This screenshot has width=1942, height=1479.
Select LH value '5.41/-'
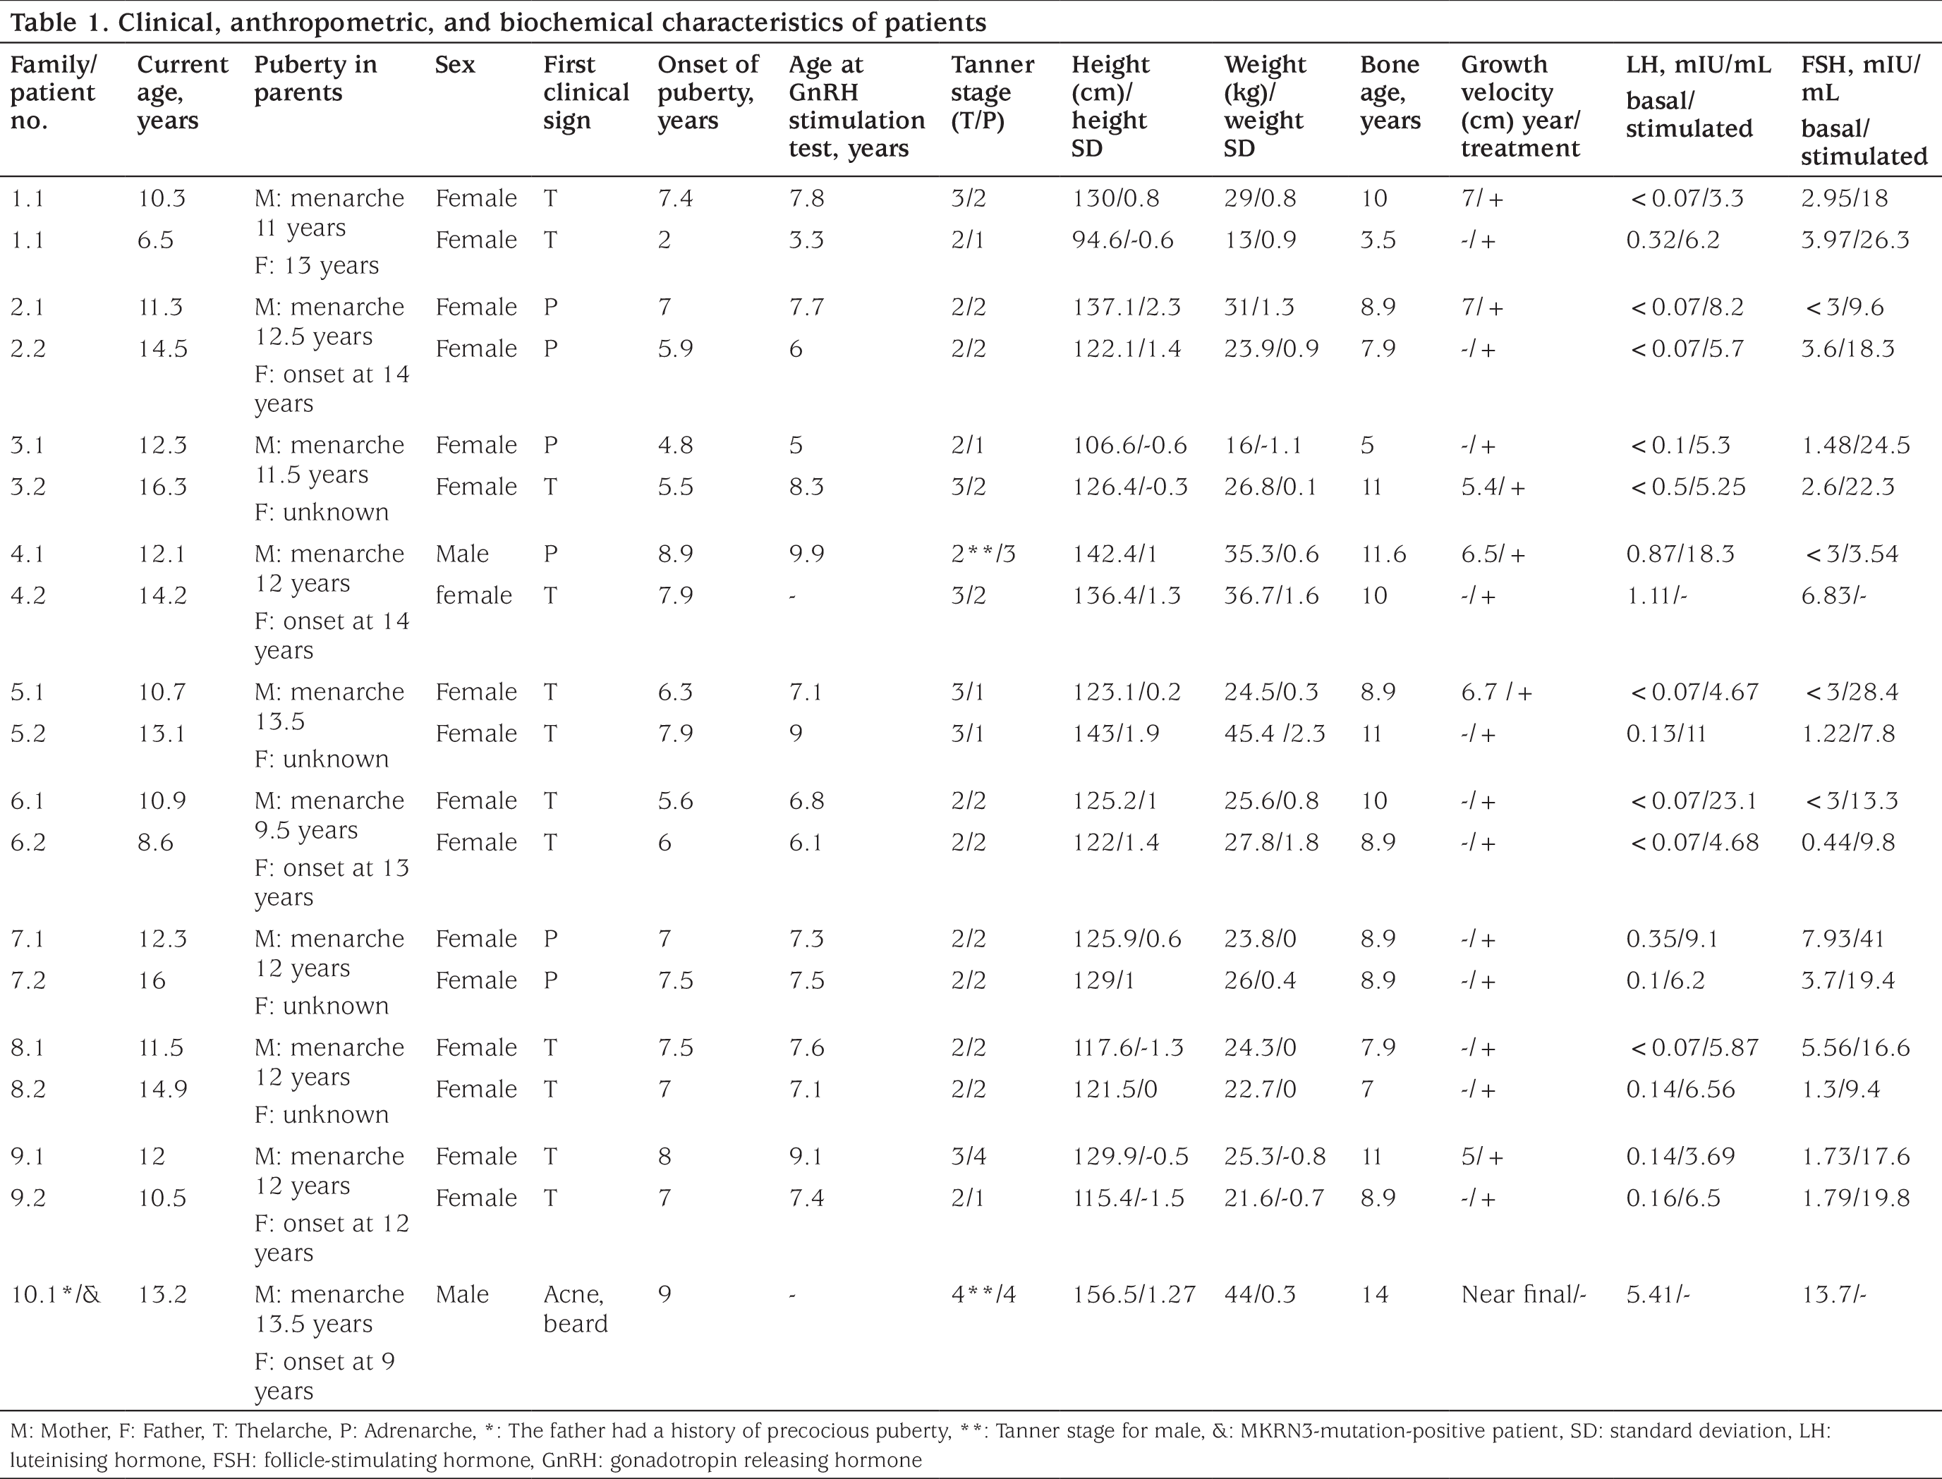(1658, 1295)
